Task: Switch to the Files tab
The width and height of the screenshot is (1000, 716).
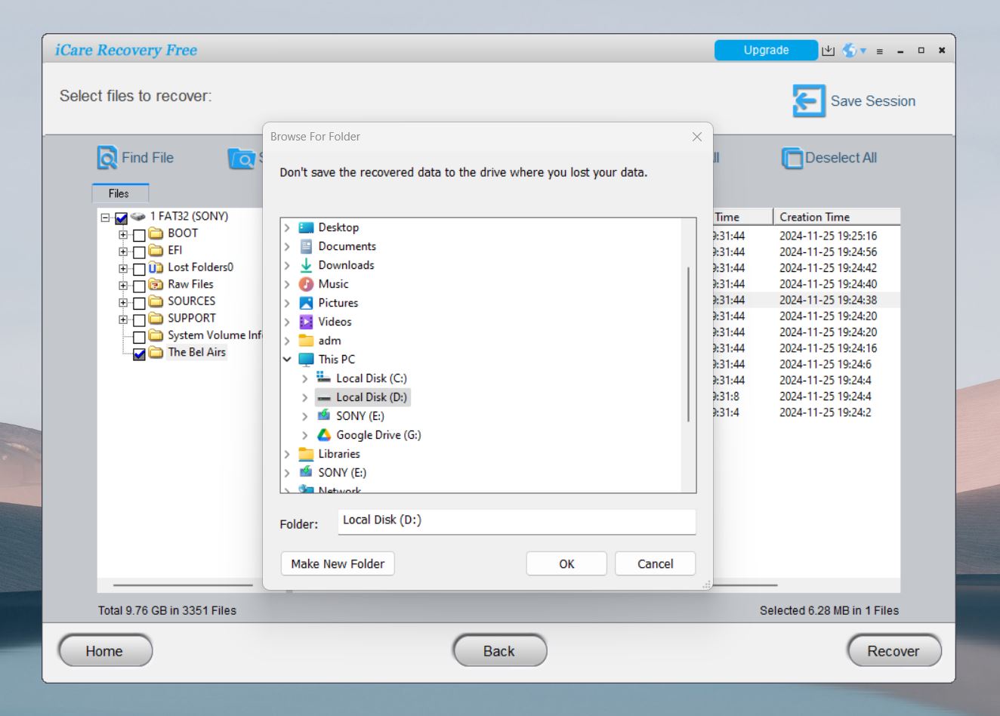Action: pos(120,193)
